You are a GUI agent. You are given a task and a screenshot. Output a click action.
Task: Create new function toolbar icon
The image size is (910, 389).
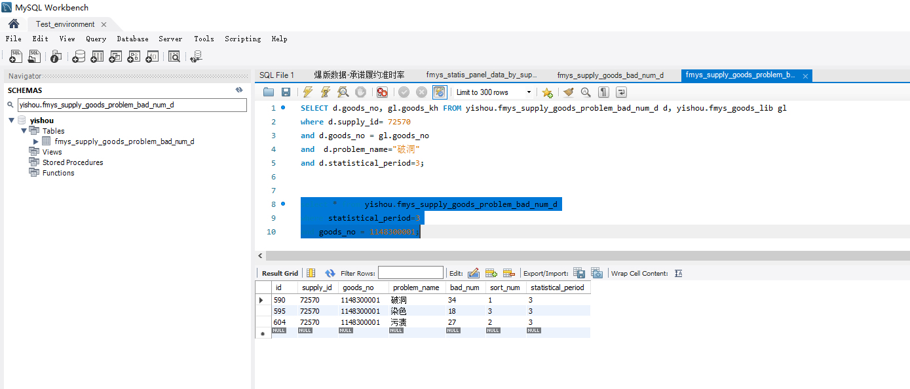click(152, 57)
